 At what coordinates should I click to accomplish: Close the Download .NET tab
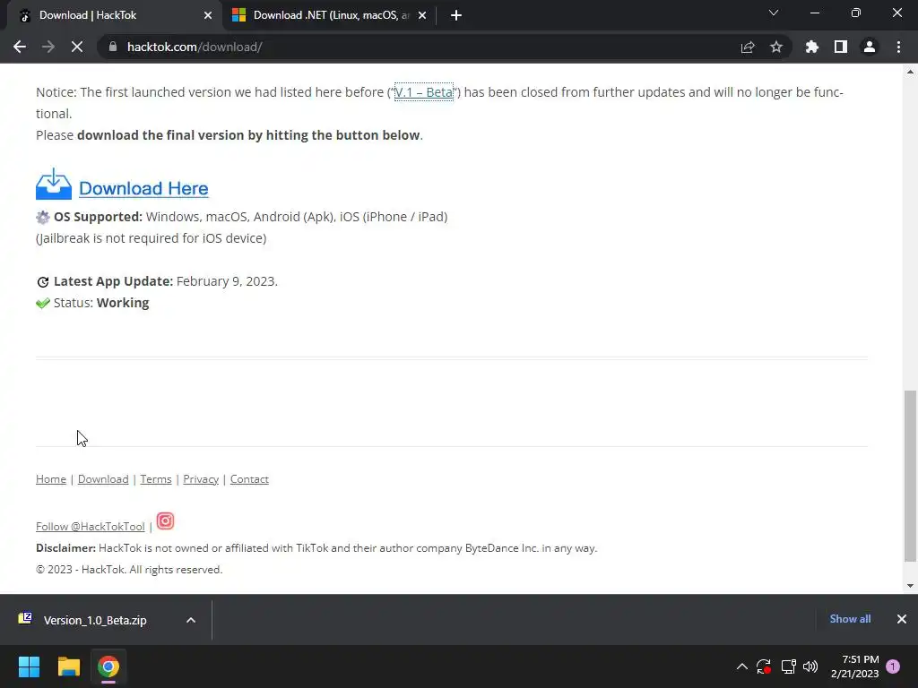(422, 15)
